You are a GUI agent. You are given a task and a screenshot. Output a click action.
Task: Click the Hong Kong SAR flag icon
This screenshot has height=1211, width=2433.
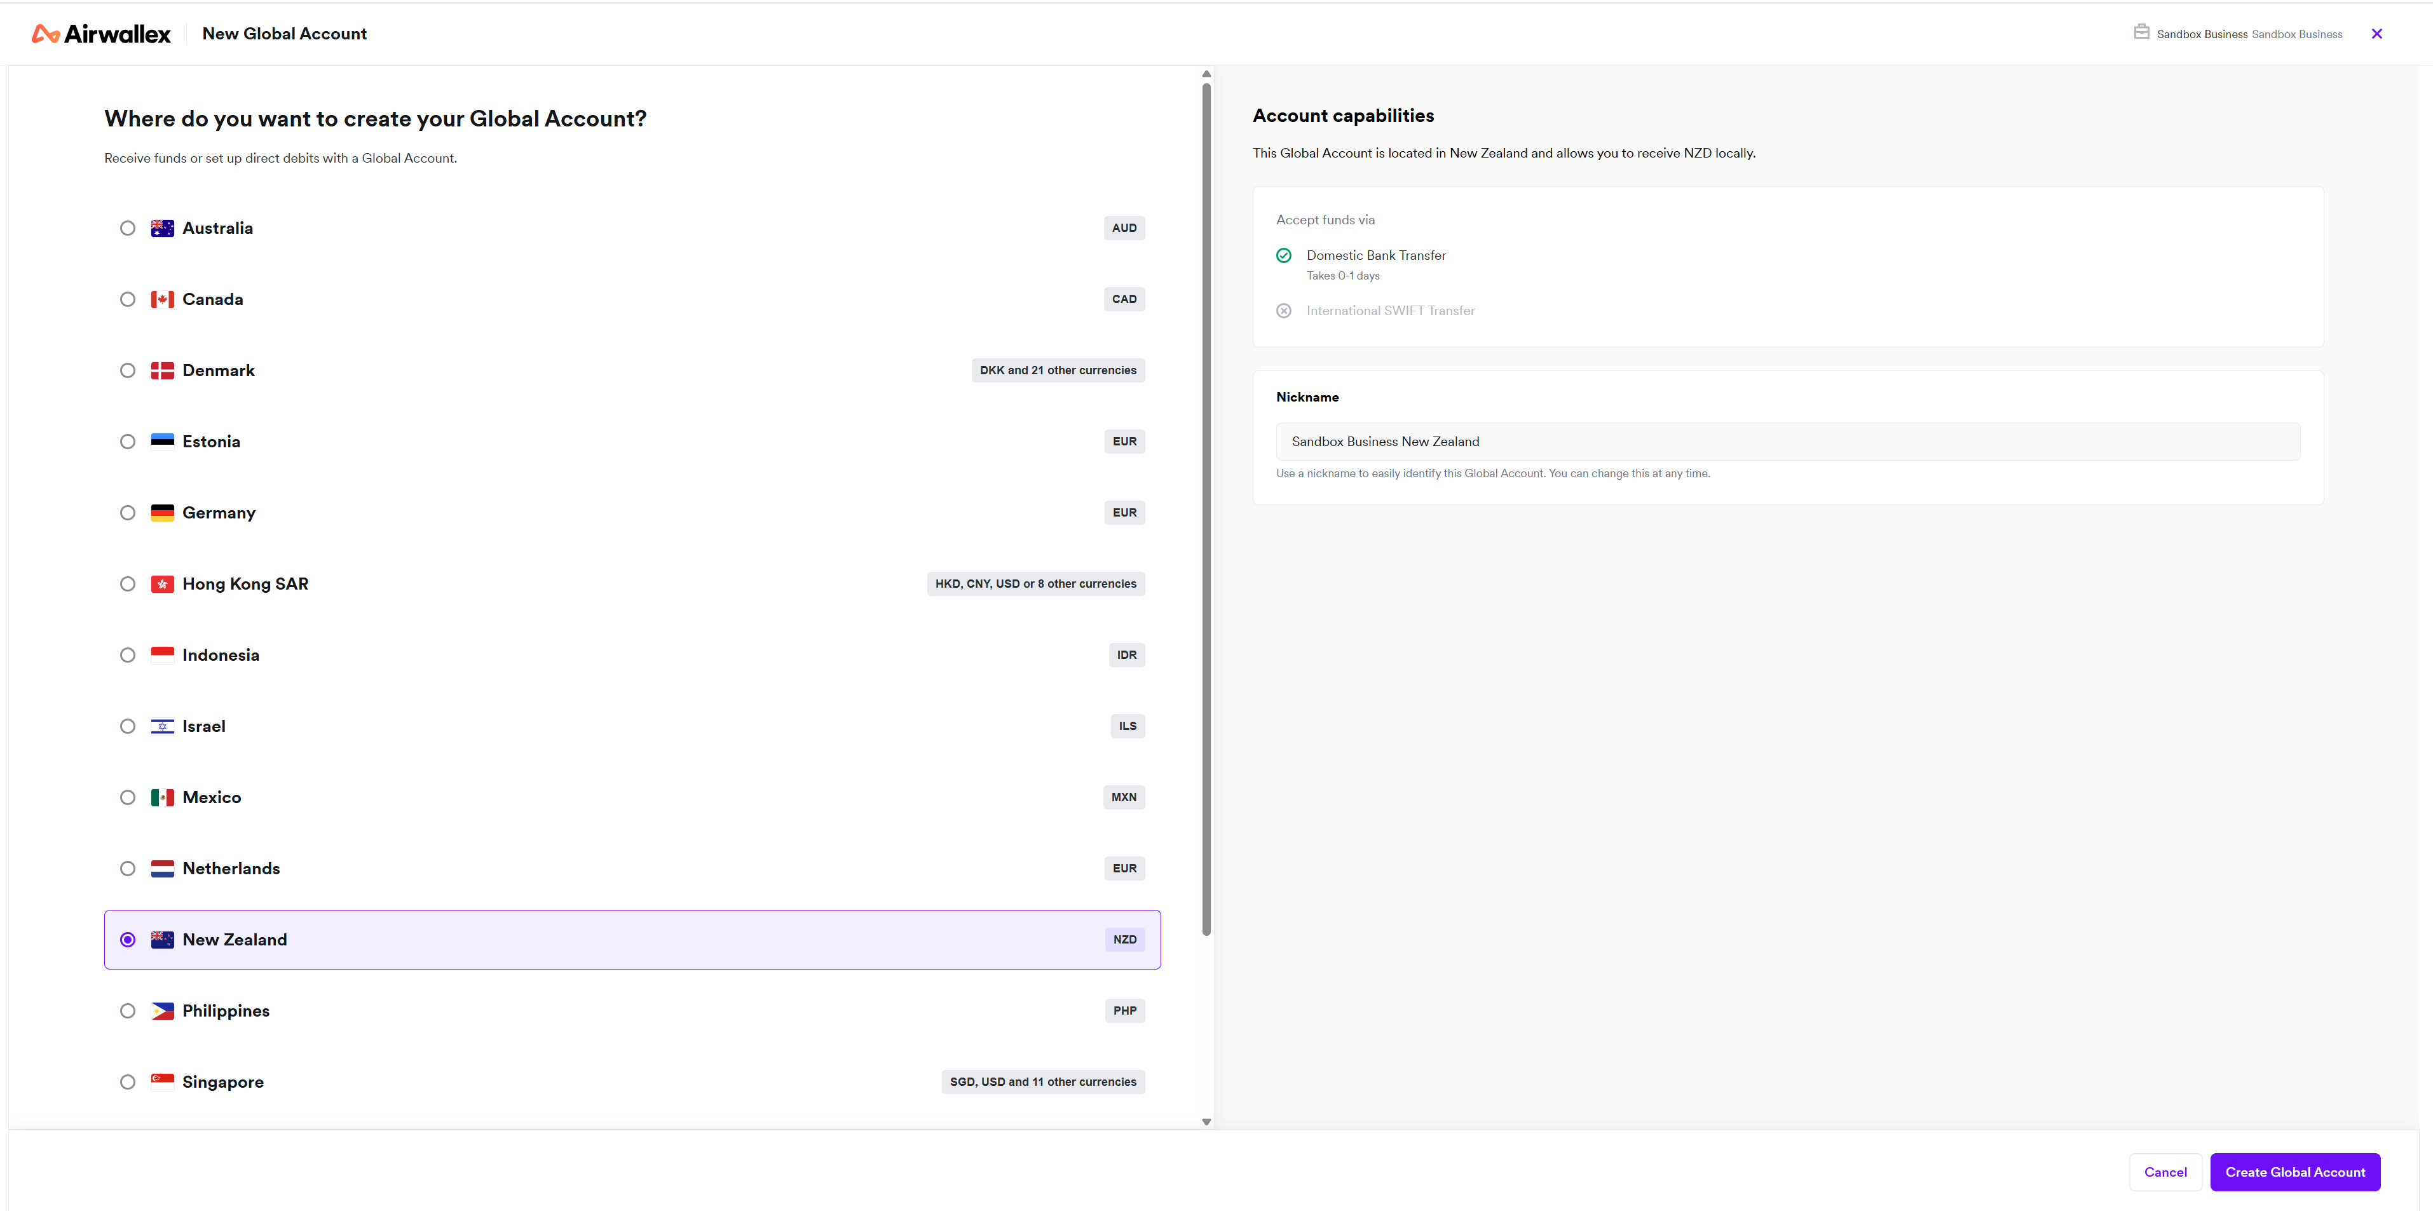[163, 585]
